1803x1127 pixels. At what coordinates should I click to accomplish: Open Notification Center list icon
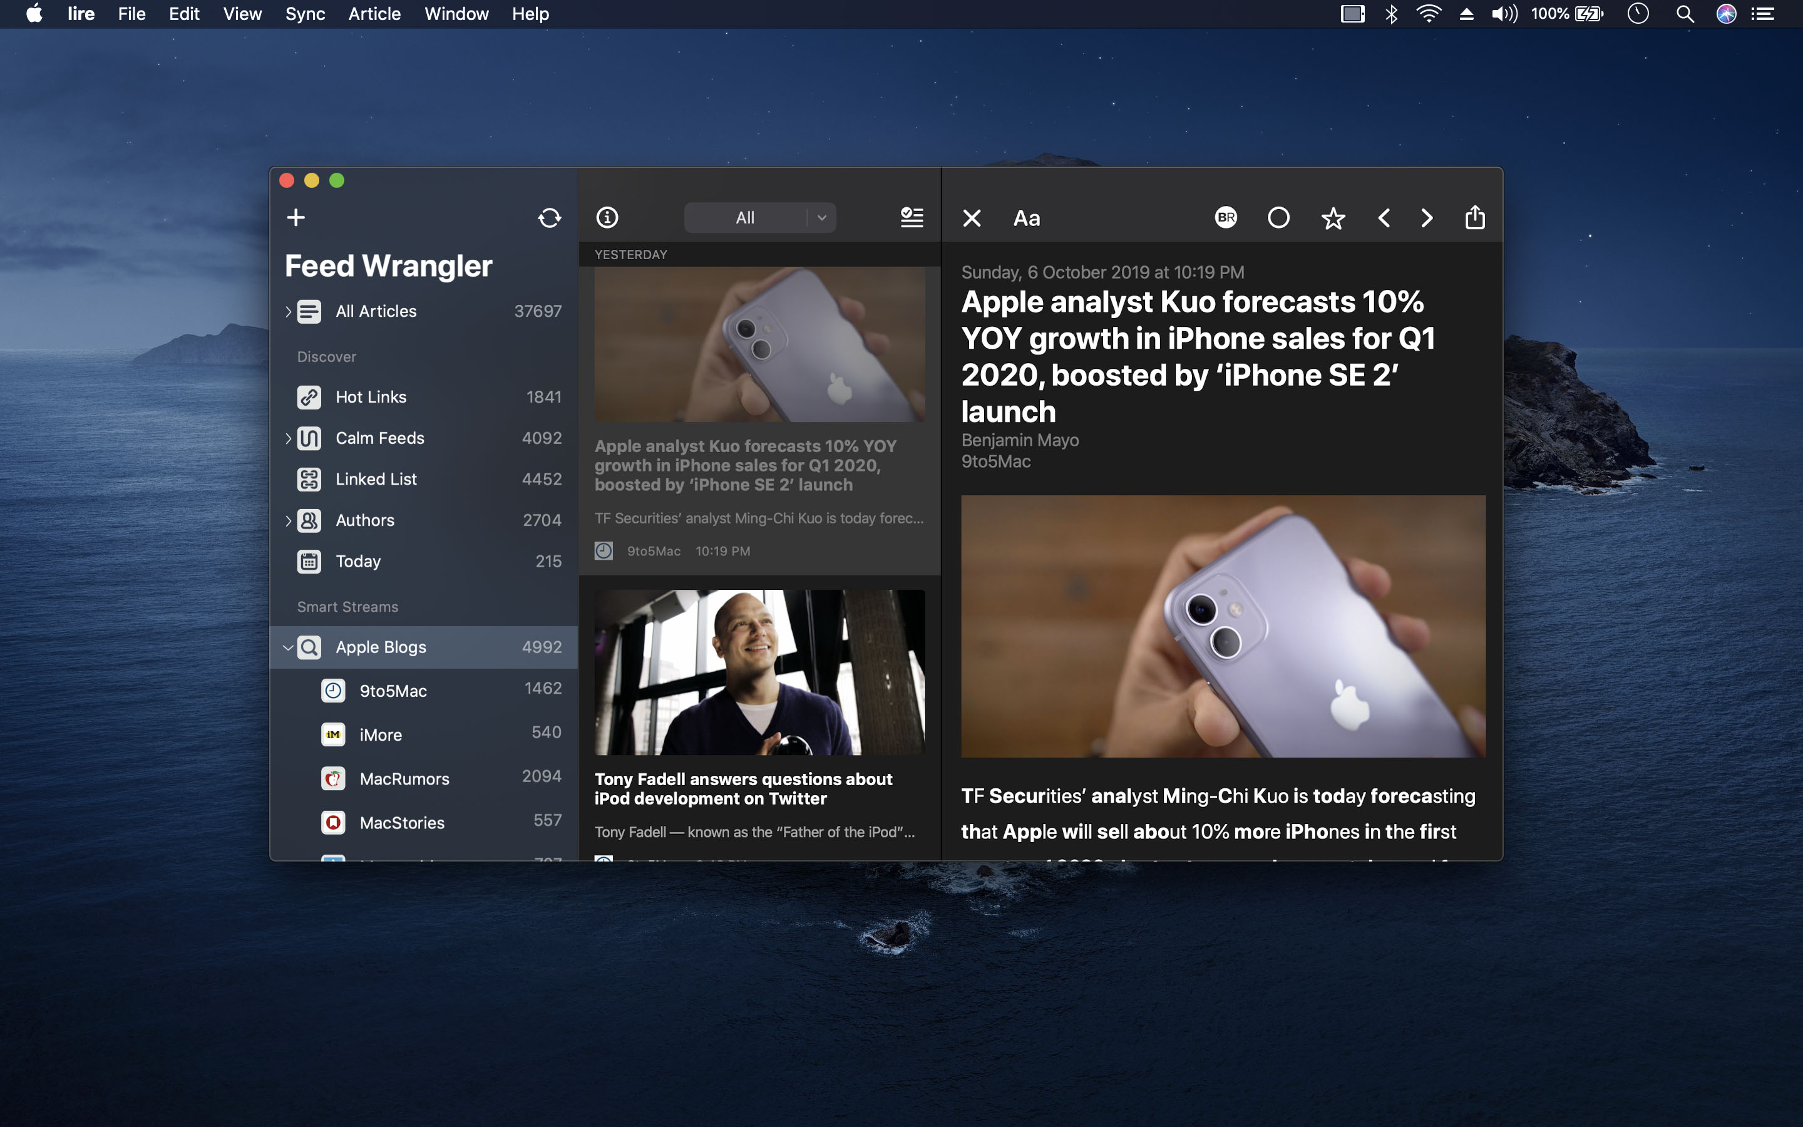tap(1762, 14)
